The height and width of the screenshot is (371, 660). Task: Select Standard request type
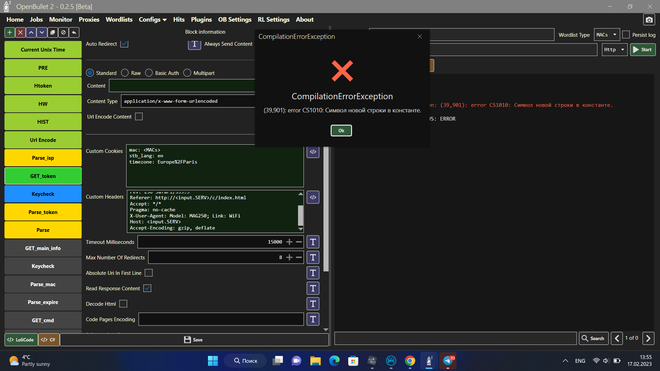click(x=90, y=73)
